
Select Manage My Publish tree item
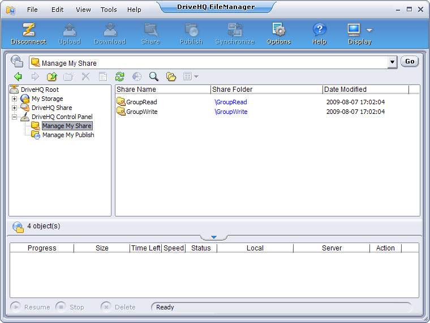[68, 135]
